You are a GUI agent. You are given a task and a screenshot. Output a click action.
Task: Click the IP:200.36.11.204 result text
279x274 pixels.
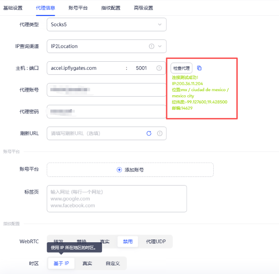click(187, 83)
